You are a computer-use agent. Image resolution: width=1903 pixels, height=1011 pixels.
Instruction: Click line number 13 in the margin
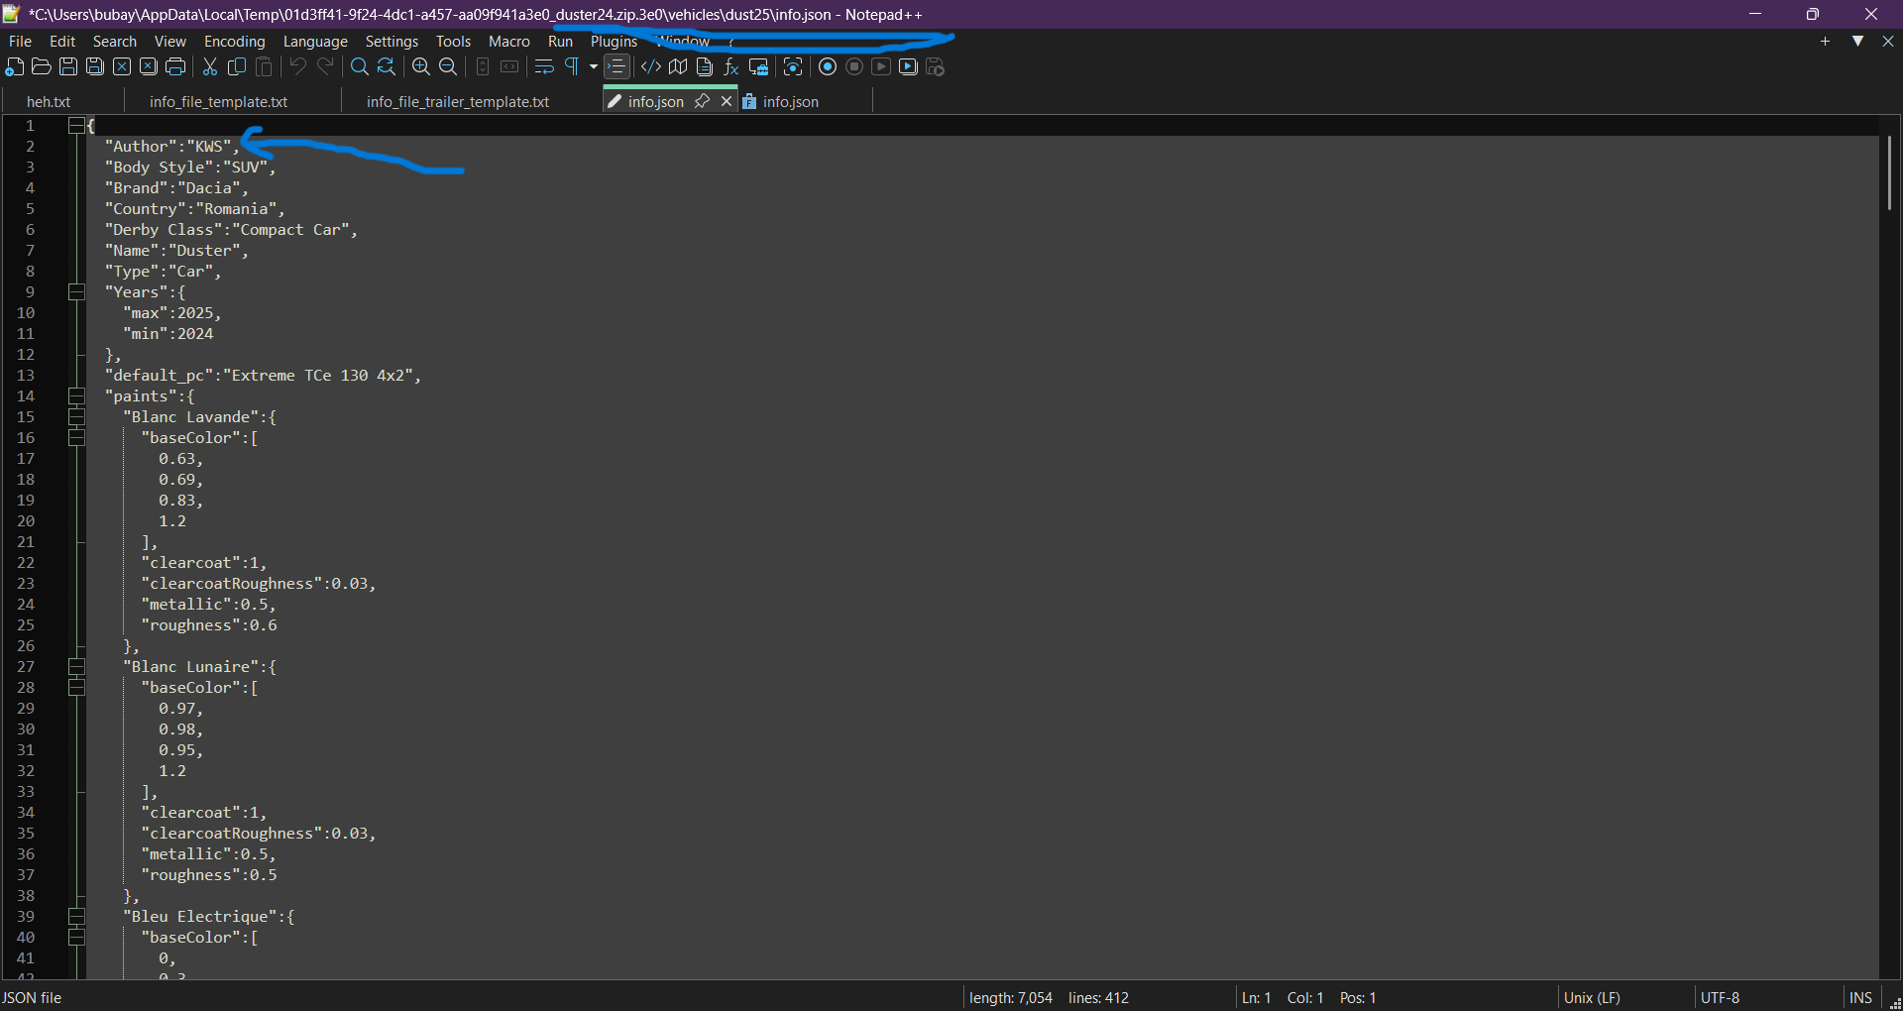[x=26, y=376]
